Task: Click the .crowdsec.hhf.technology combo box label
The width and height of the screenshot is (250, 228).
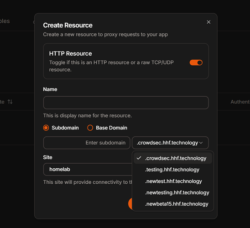Action: (x=167, y=143)
